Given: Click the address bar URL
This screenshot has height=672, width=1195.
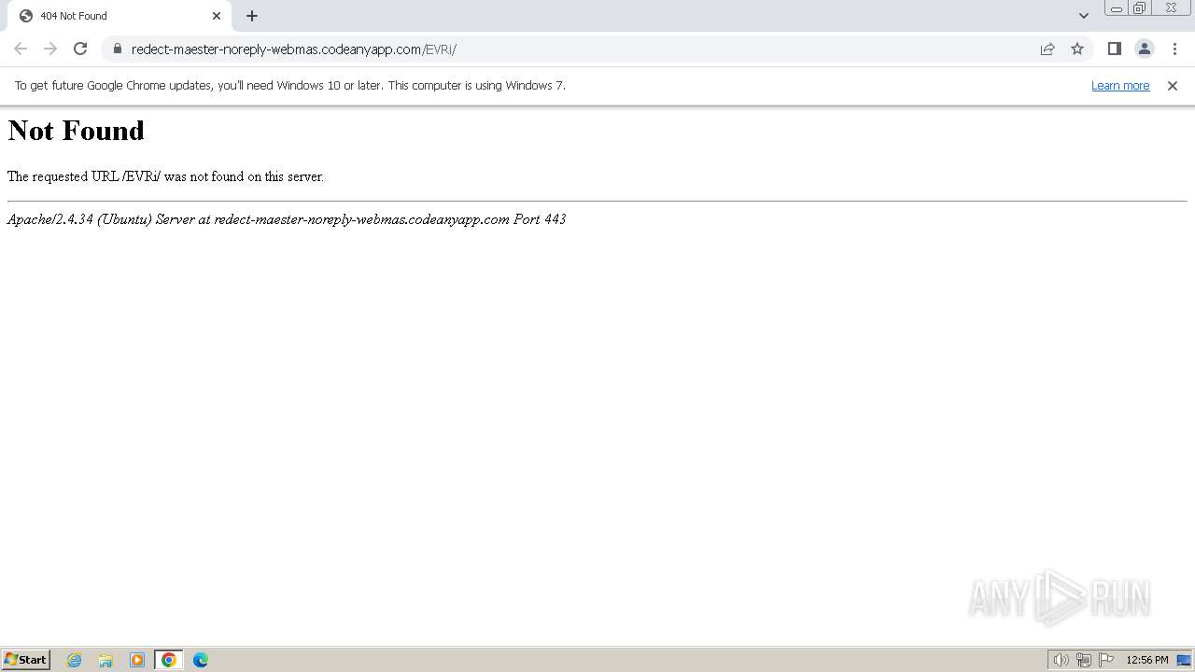Looking at the screenshot, I should (x=293, y=49).
